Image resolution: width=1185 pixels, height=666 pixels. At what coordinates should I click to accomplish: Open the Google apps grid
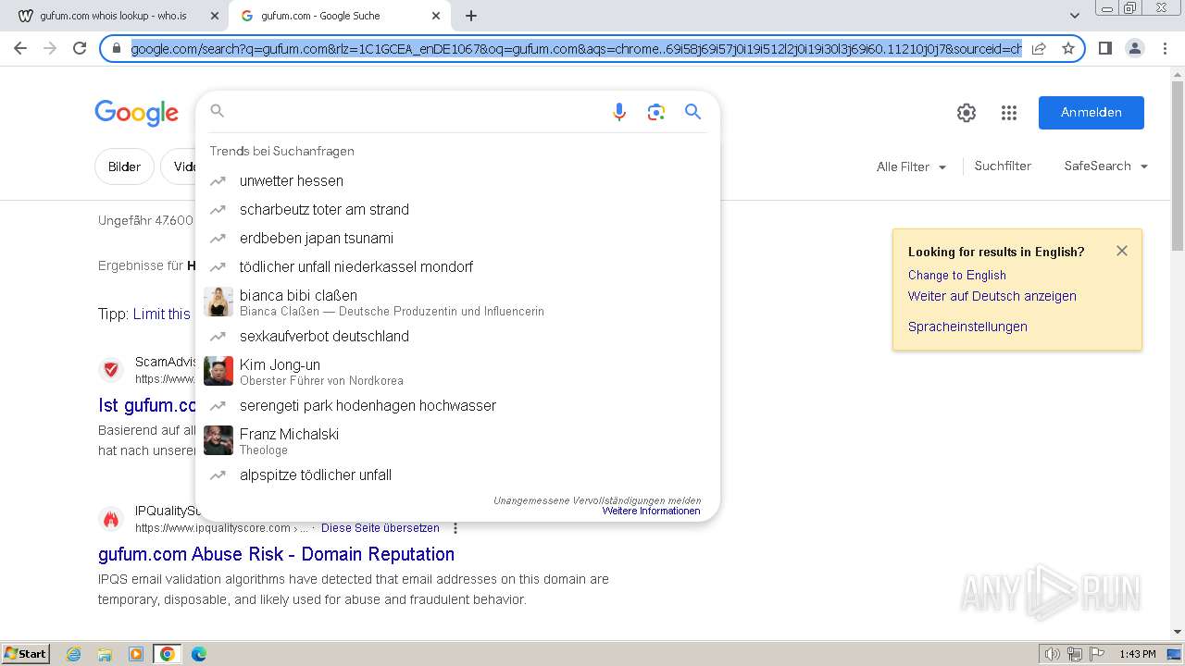(x=1009, y=113)
